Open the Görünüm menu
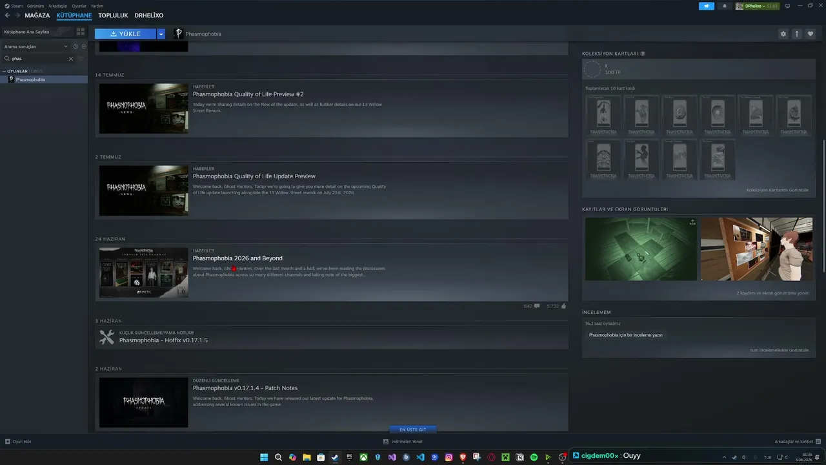Viewport: 826px width, 465px height. [35, 6]
